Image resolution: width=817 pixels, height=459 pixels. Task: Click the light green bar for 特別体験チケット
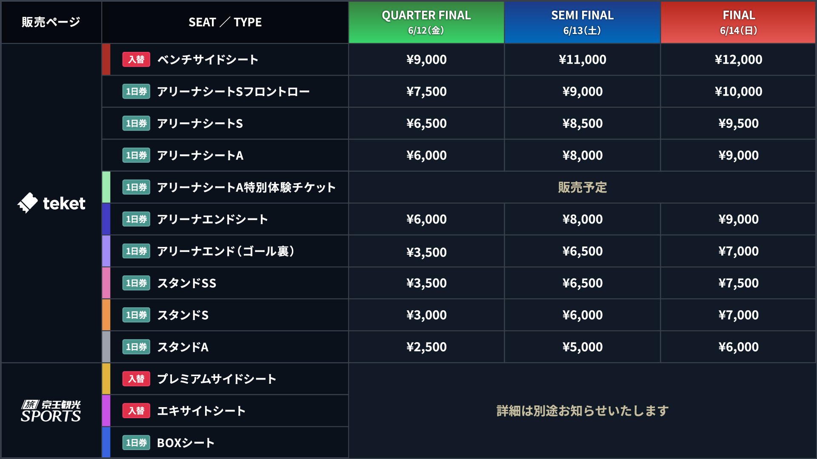106,187
